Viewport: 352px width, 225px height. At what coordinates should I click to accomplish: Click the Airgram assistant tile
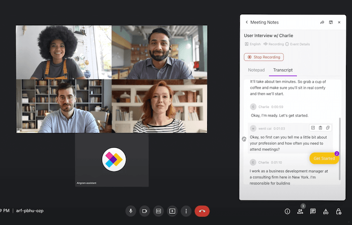pos(112,160)
